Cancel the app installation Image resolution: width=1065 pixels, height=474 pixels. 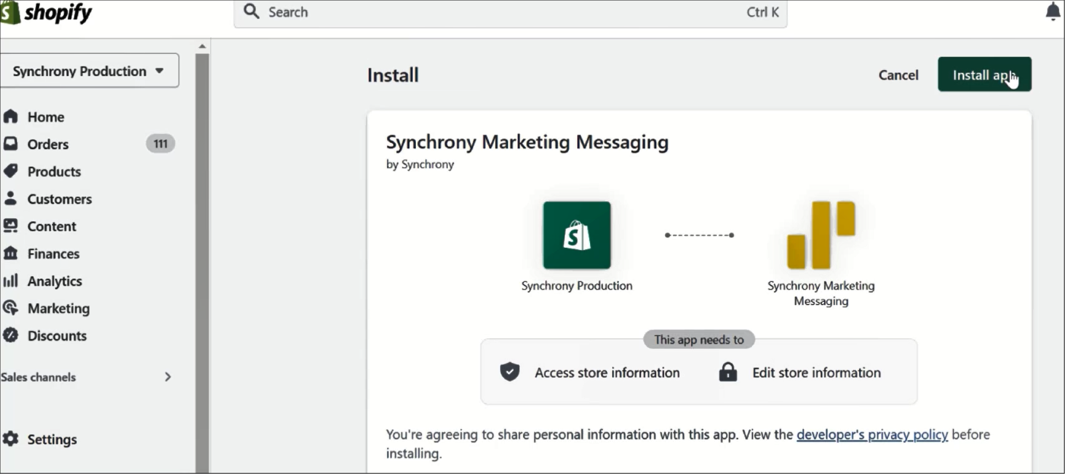point(898,75)
